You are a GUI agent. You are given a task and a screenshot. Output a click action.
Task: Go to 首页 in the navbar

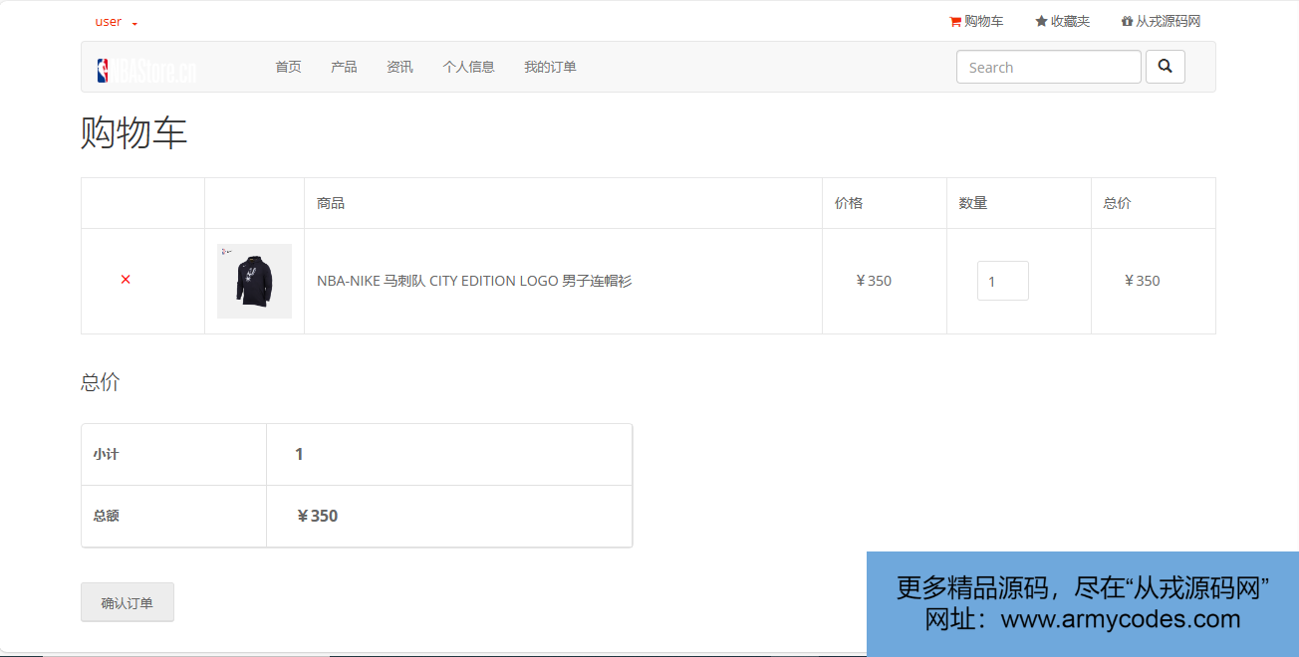288,67
